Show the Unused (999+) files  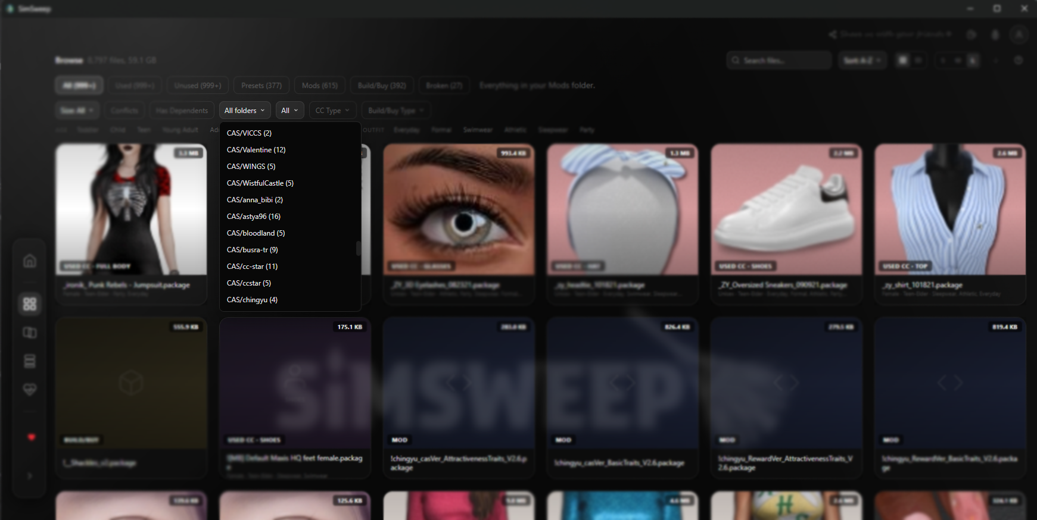click(198, 86)
